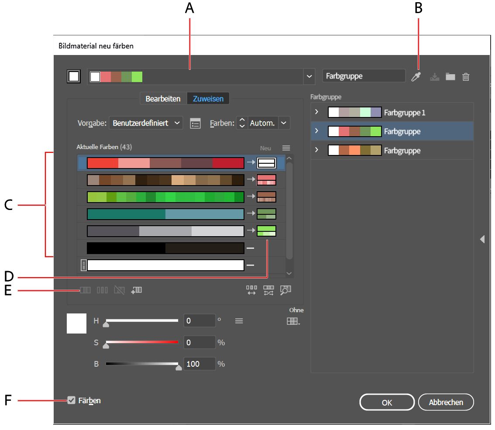
Task: Expand the highlighted Farbgruppe color group
Action: 316,131
